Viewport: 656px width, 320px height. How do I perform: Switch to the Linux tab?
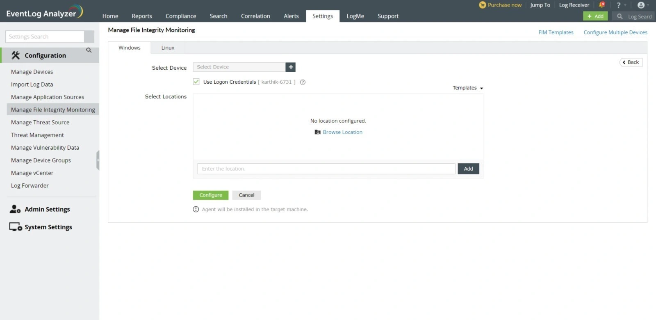168,48
